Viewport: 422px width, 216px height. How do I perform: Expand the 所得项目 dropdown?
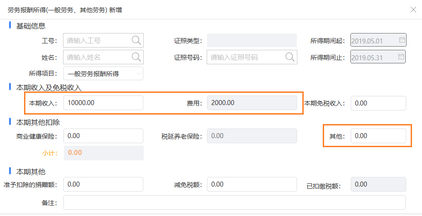click(103, 73)
